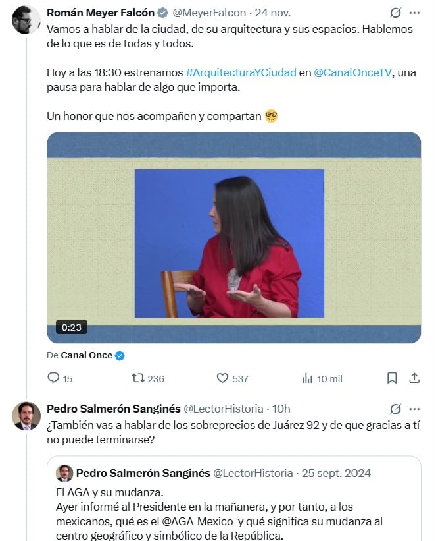Click the verified badge next to Canal Once
Viewport: 436px width, 541px height.
(x=118, y=355)
